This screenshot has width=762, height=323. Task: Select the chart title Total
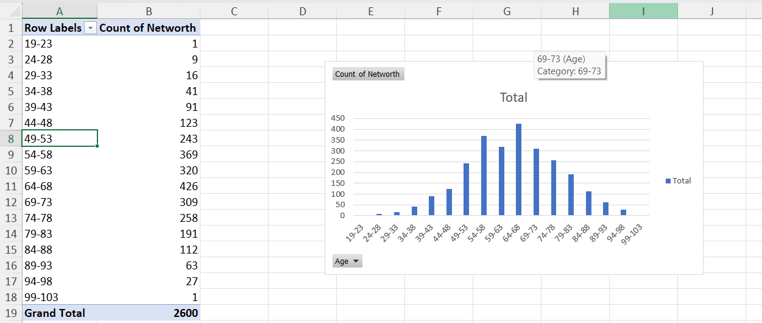click(x=513, y=98)
